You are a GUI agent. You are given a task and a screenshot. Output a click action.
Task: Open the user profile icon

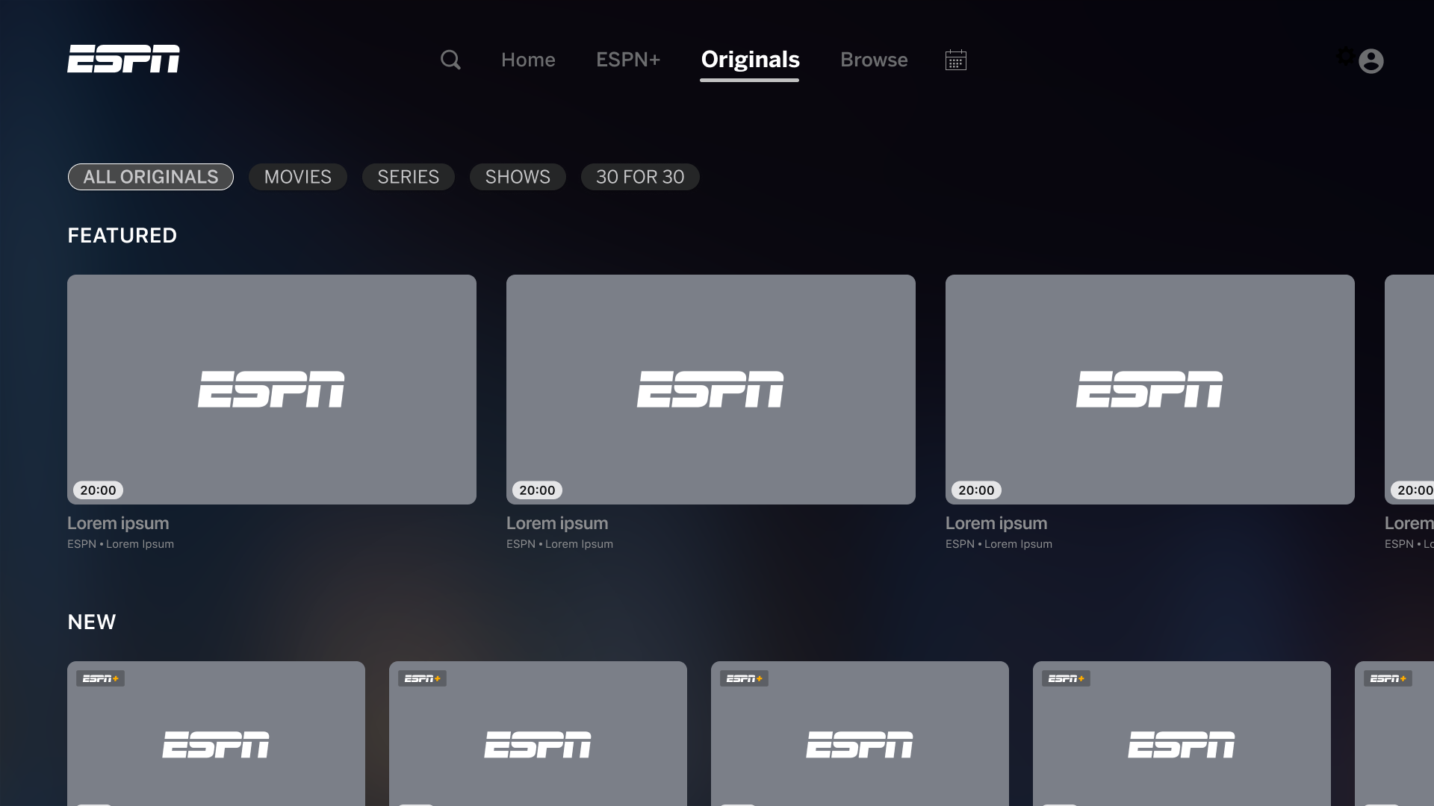click(x=1371, y=61)
